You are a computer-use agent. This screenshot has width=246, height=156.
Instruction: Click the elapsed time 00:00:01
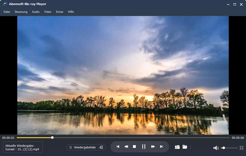pos(8,138)
